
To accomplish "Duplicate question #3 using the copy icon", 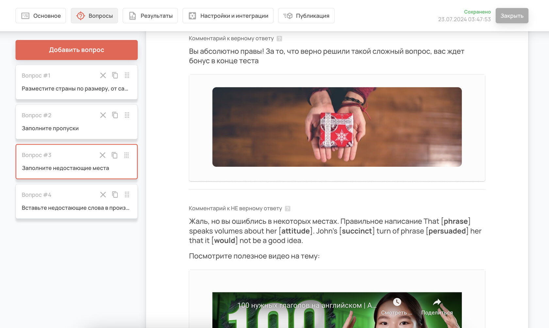I will coord(115,155).
